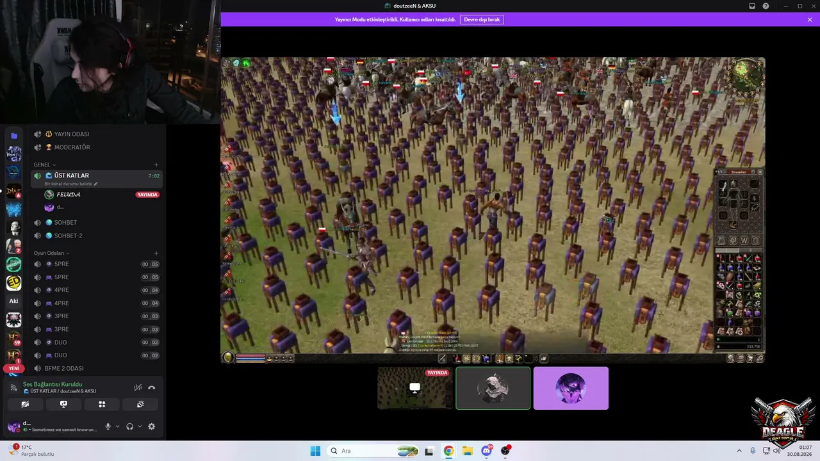The height and width of the screenshot is (461, 820).
Task: Start an activity from voice panel
Action: click(102, 404)
